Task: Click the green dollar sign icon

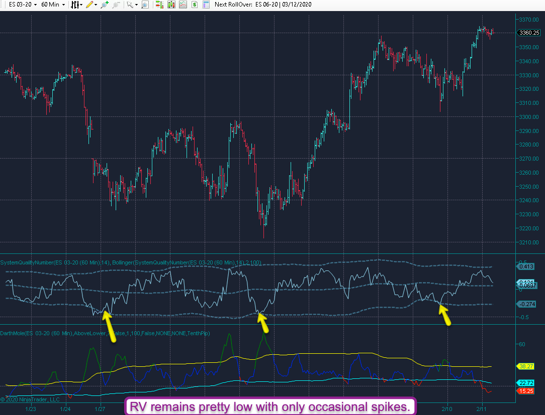Action: pyautogui.click(x=194, y=5)
